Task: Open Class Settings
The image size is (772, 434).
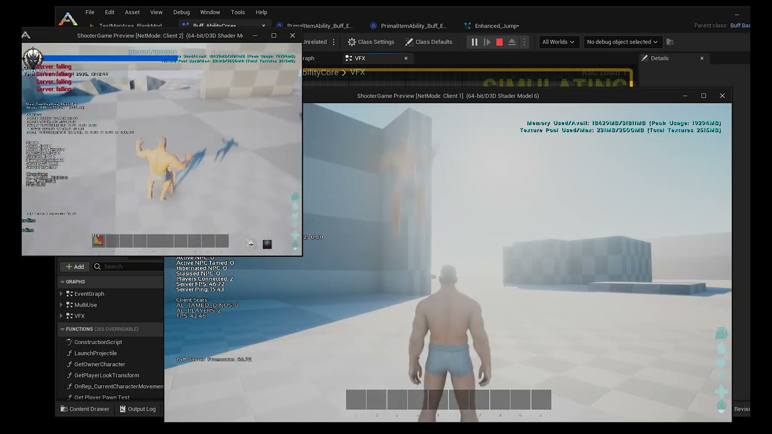Action: click(371, 42)
